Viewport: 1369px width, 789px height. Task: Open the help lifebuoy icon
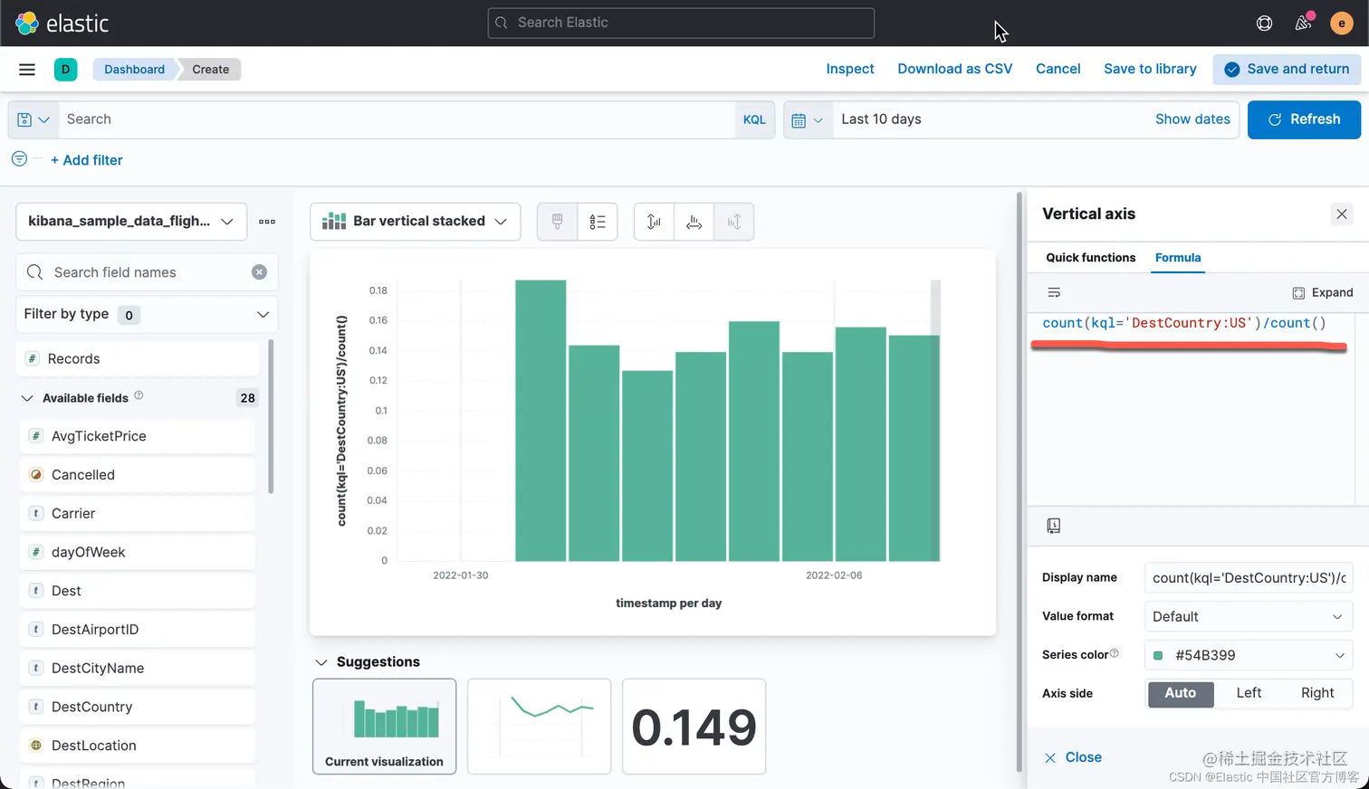[1265, 23]
